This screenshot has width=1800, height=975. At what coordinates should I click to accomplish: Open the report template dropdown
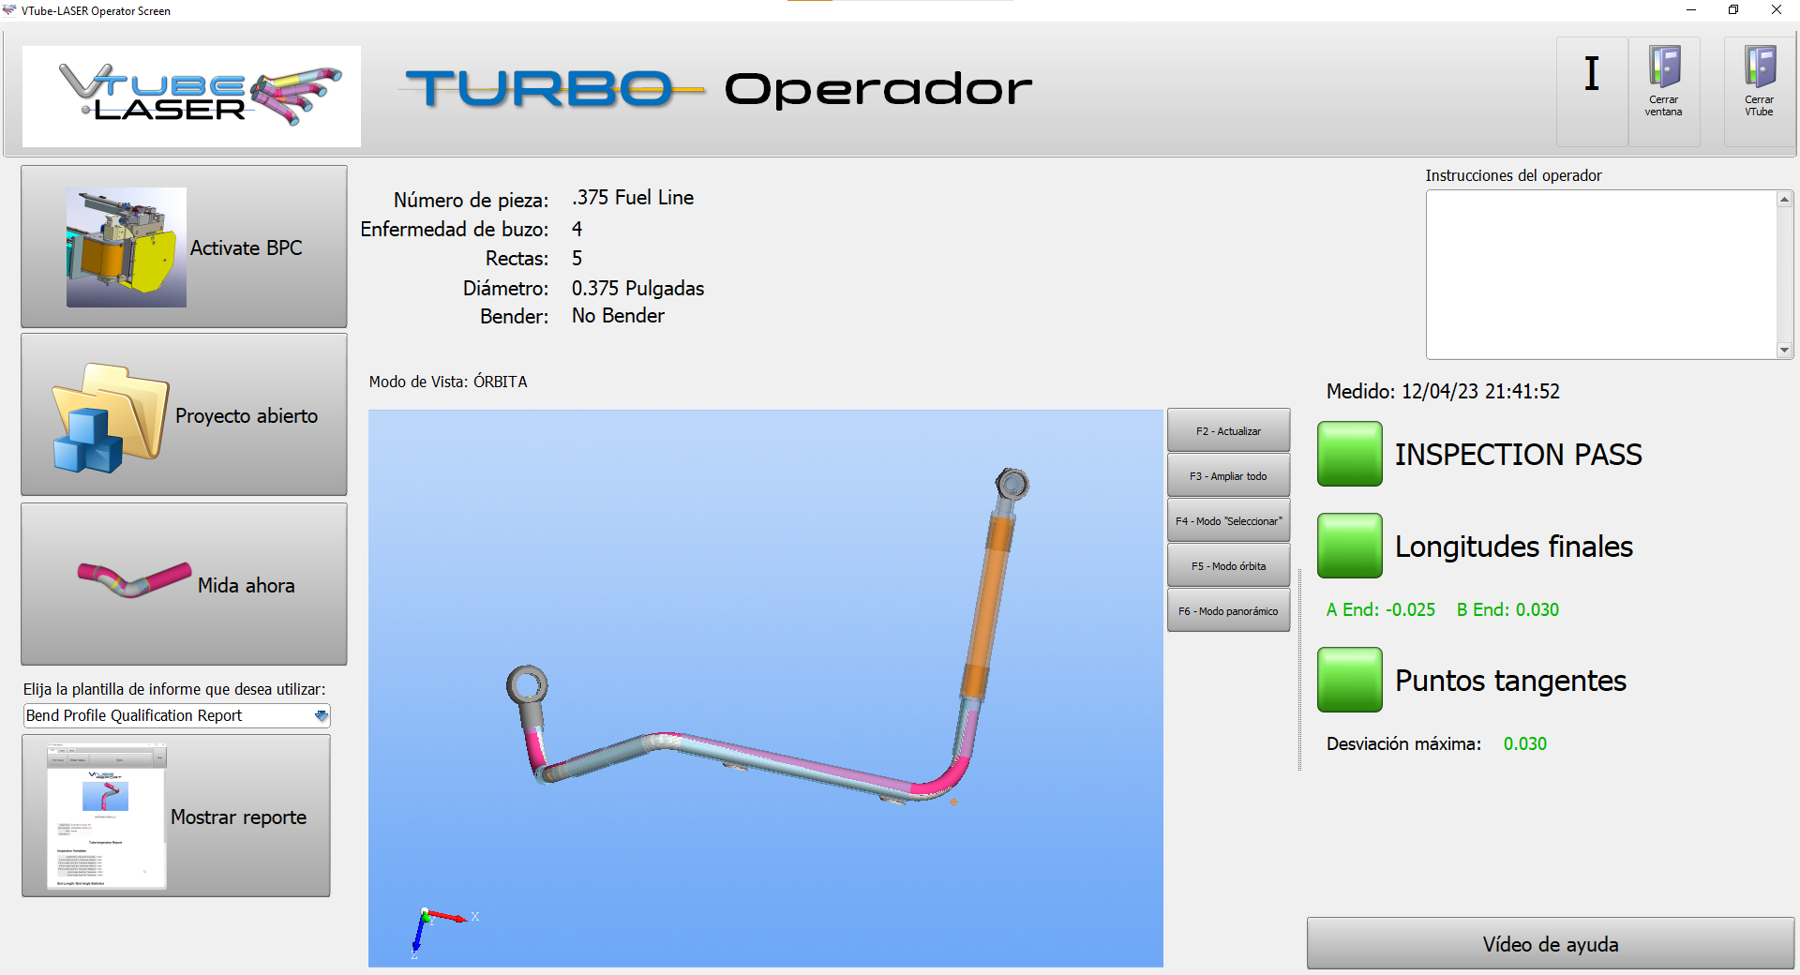pos(176,715)
